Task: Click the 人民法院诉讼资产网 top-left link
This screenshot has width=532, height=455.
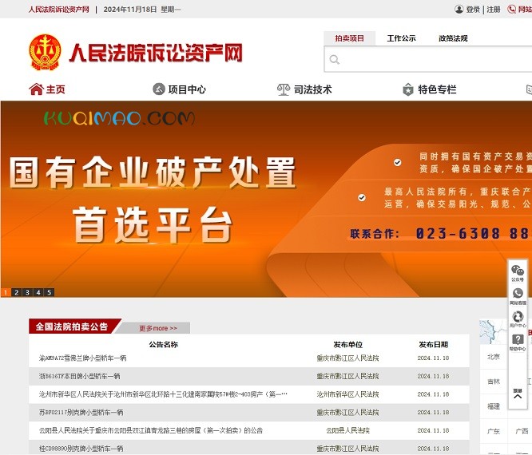Action: [58, 10]
